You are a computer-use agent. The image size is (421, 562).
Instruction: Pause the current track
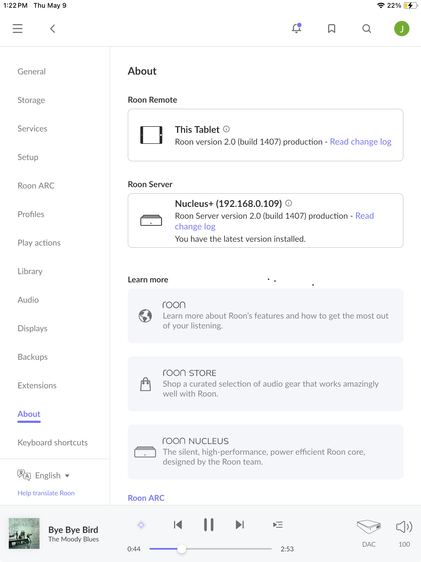tap(209, 525)
